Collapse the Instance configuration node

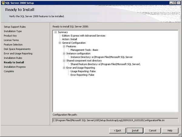point(64,54)
